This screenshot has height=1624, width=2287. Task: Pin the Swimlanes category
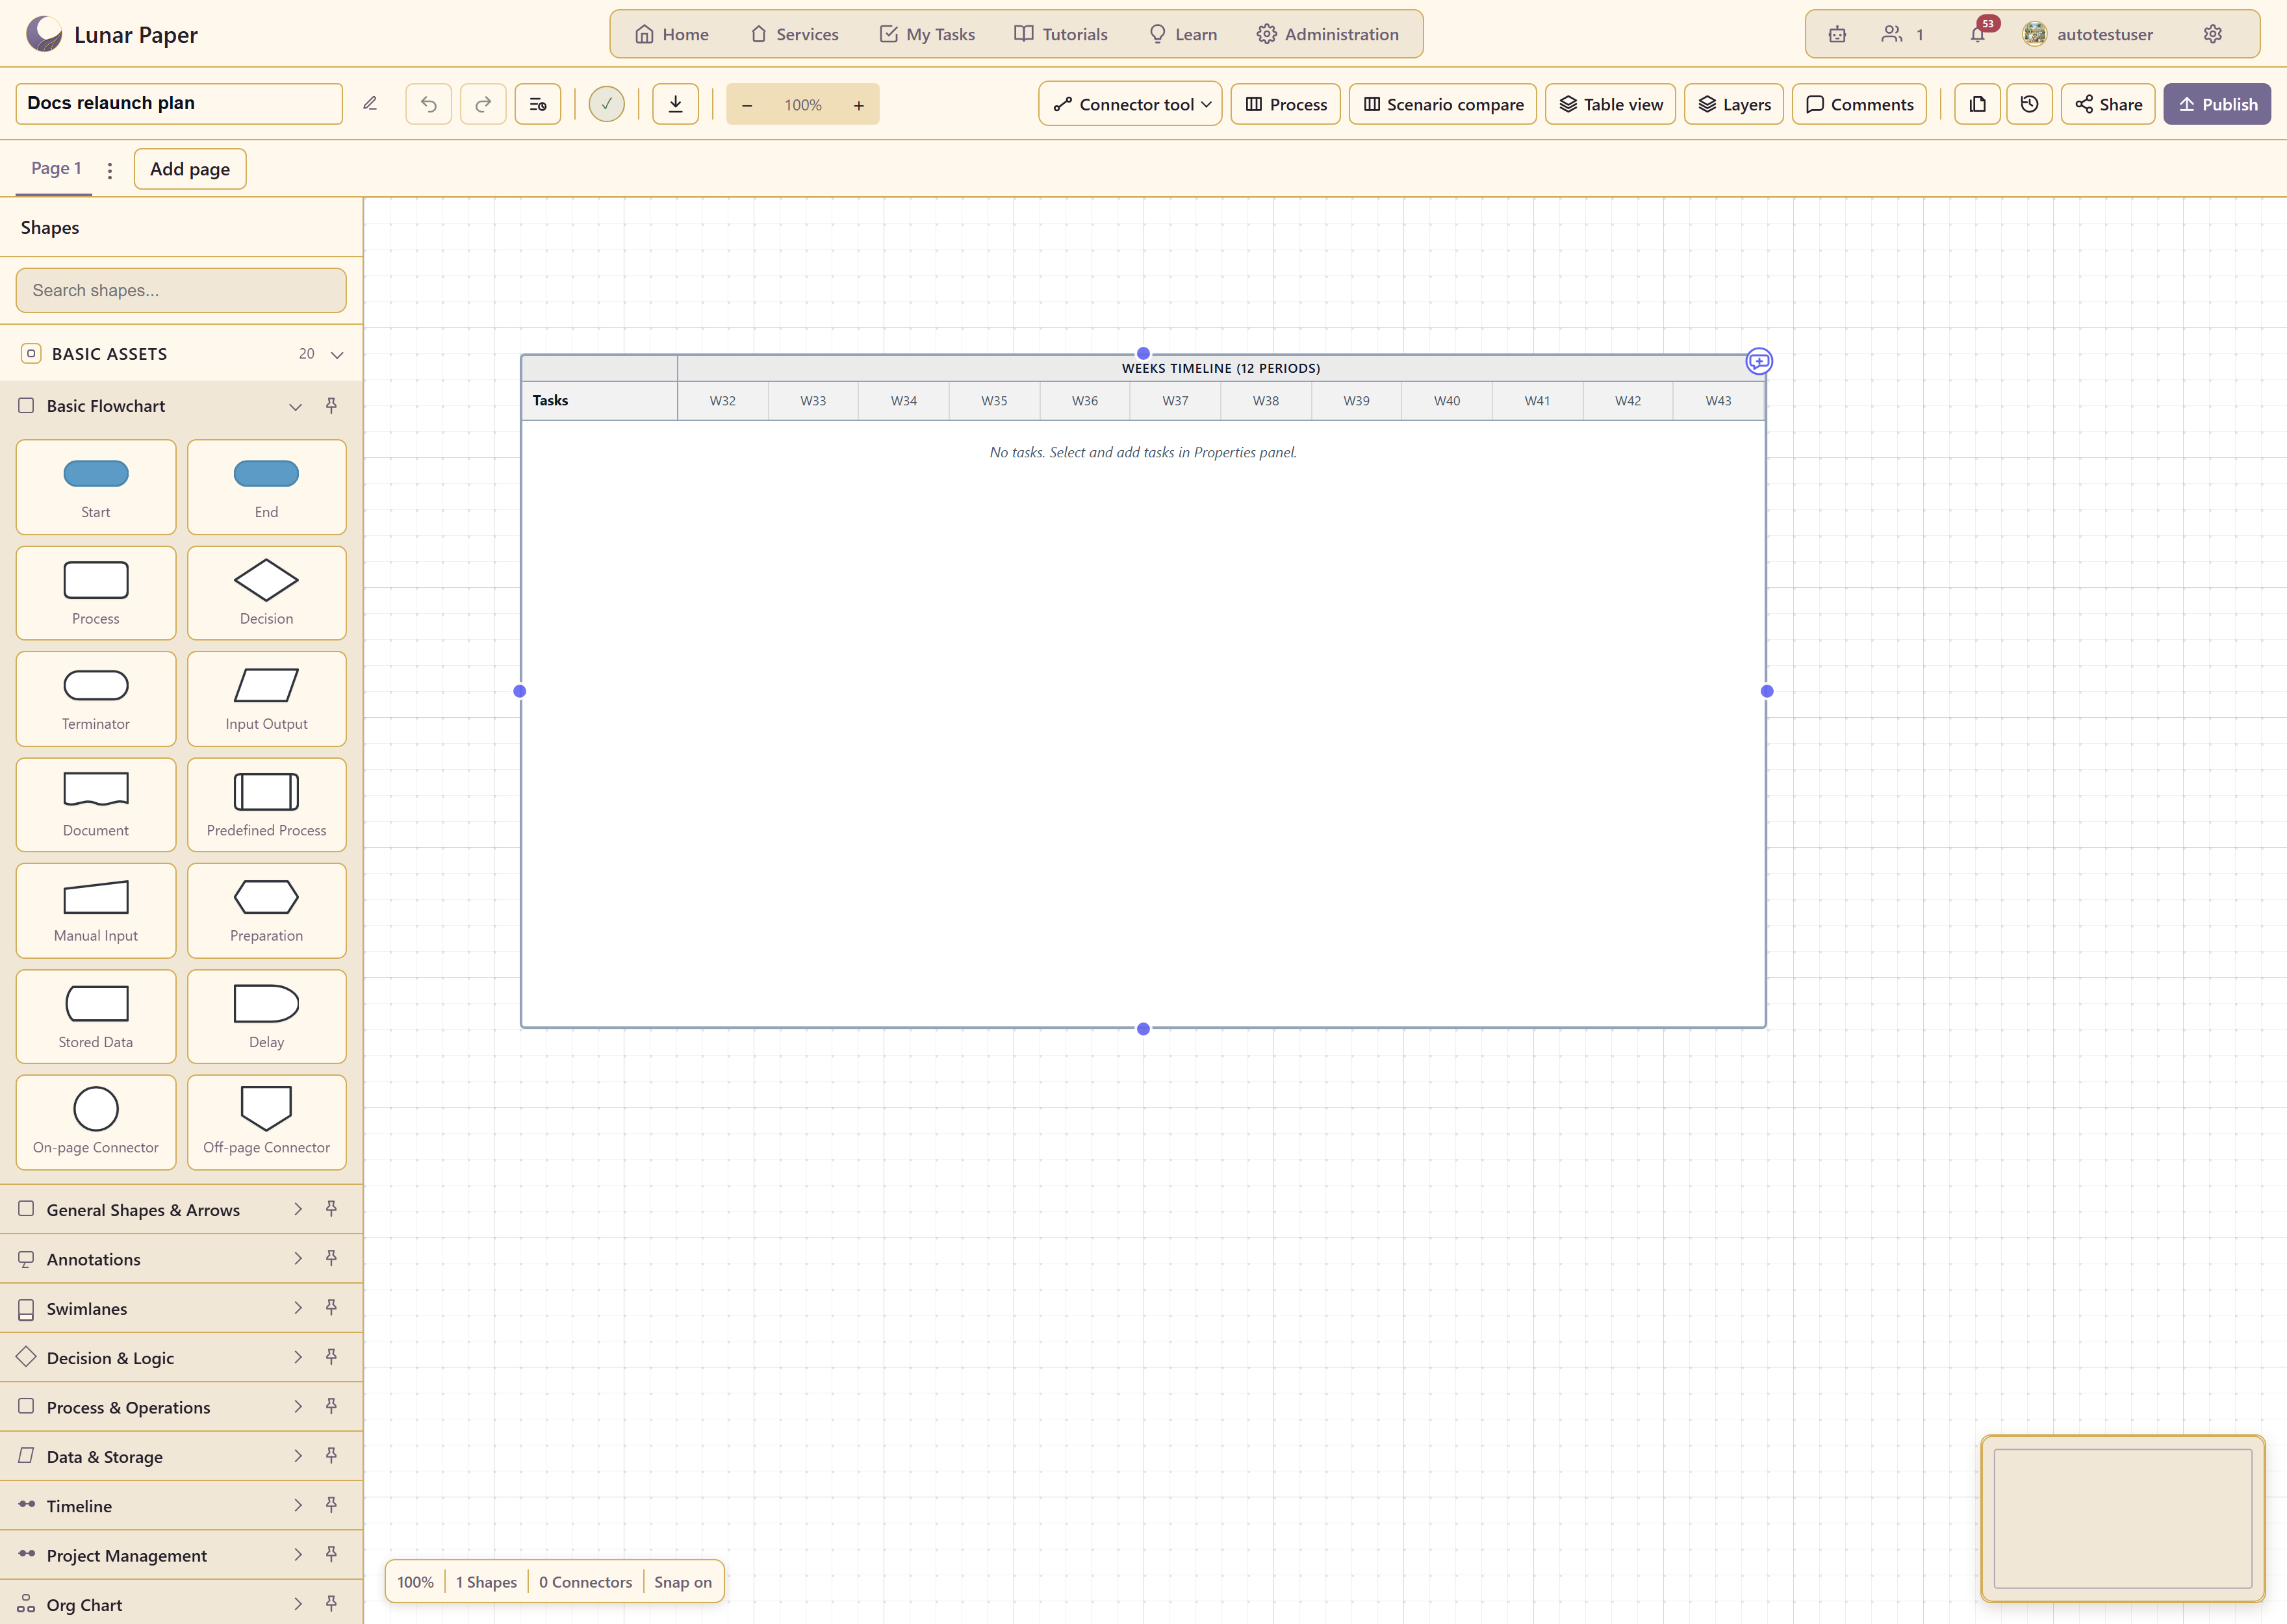331,1308
